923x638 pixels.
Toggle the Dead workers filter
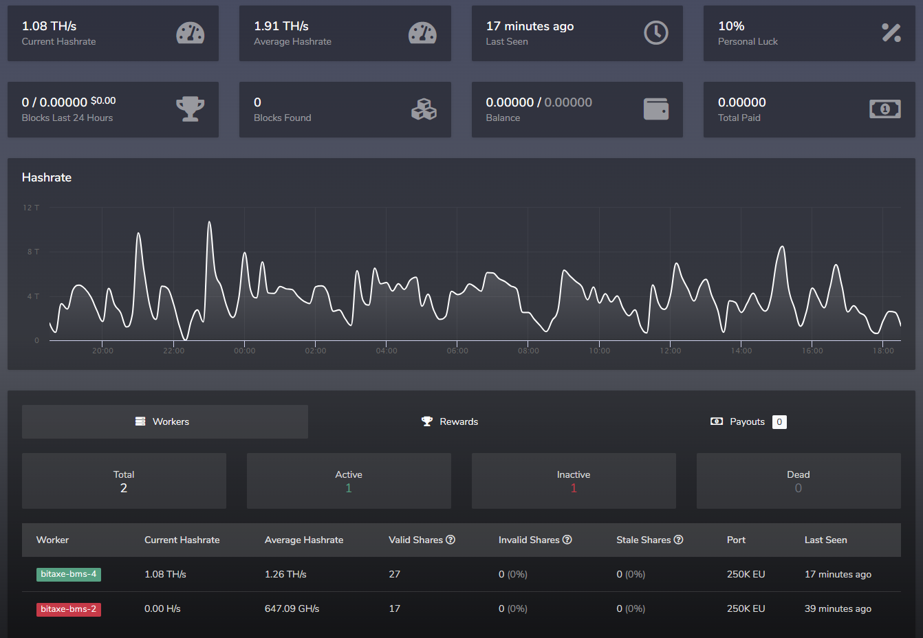click(x=799, y=481)
